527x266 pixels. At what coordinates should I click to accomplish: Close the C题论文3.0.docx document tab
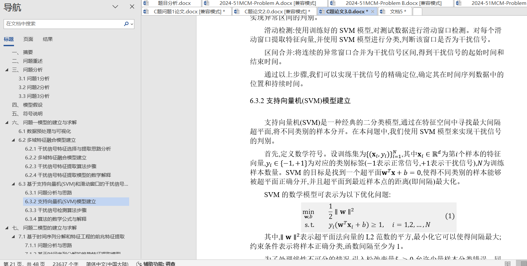373,11
